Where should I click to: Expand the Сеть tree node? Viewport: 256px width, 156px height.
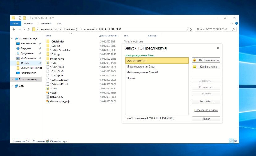click(x=12, y=86)
